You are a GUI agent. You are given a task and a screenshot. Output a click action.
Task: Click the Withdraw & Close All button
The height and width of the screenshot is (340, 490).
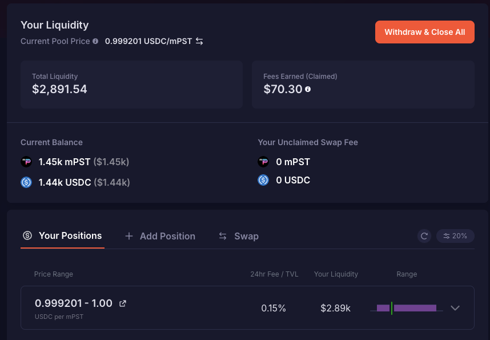(x=424, y=32)
